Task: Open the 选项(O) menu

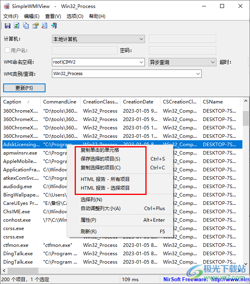Action: [75, 16]
